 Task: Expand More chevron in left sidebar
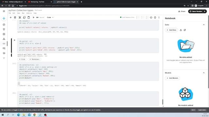click(4, 58)
